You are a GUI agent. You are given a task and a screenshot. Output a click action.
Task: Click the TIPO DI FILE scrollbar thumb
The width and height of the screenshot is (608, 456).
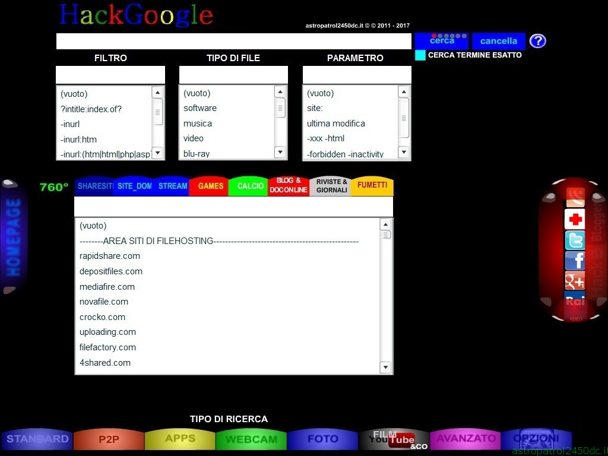280,108
